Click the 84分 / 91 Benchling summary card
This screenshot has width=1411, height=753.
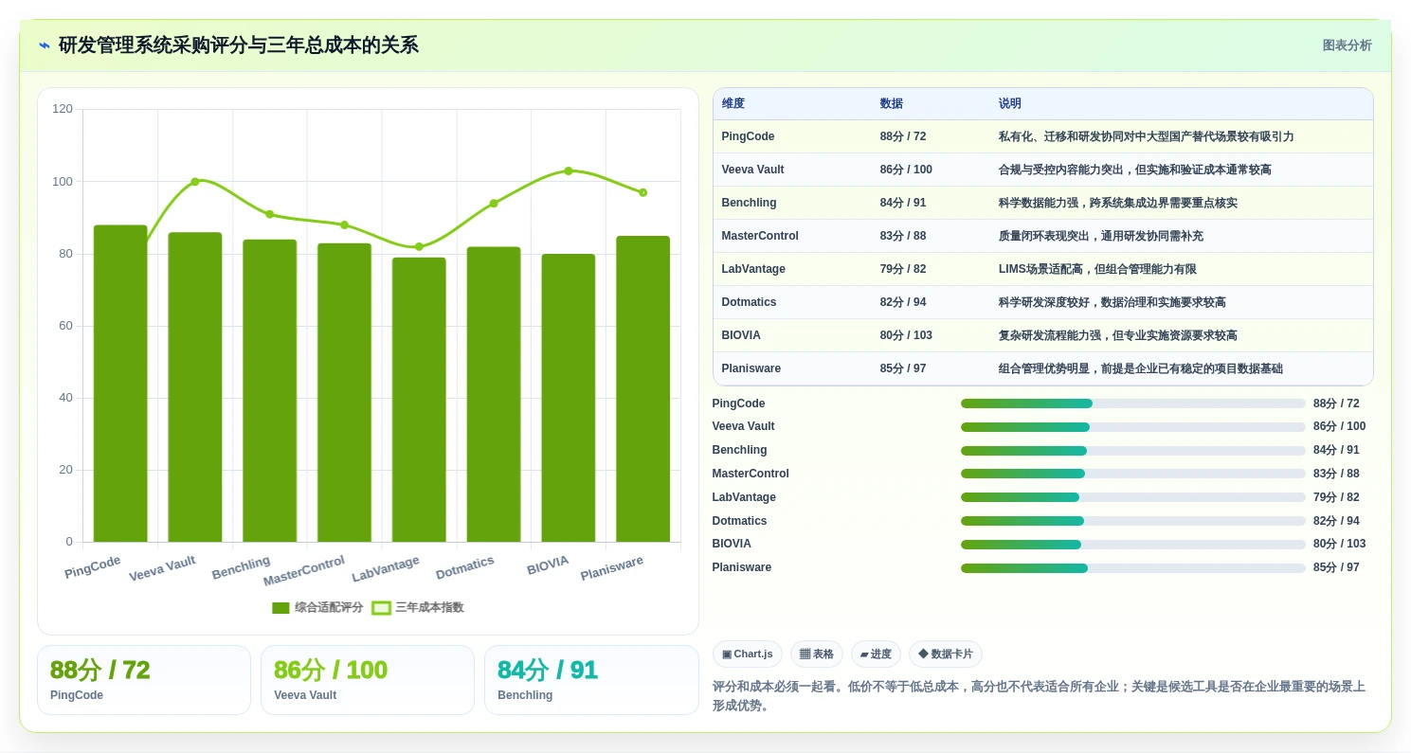[x=591, y=680]
